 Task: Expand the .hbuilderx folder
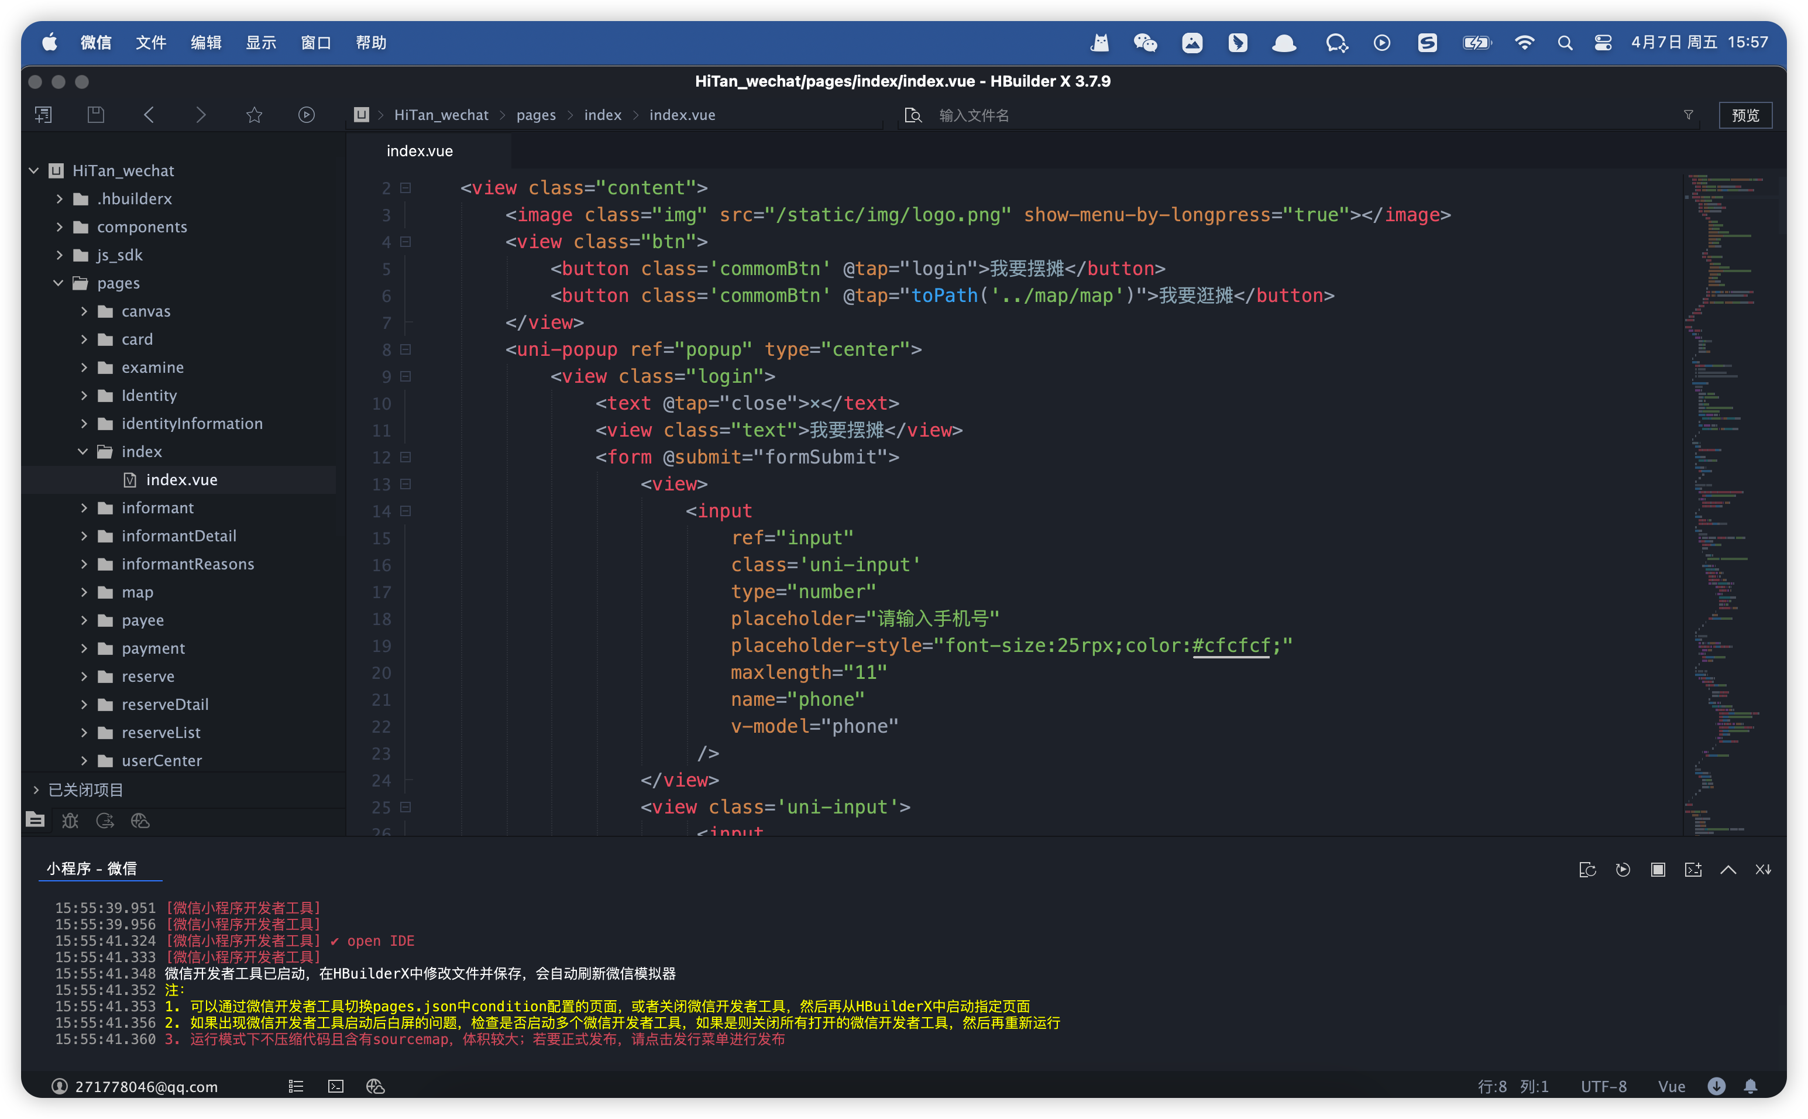(59, 199)
